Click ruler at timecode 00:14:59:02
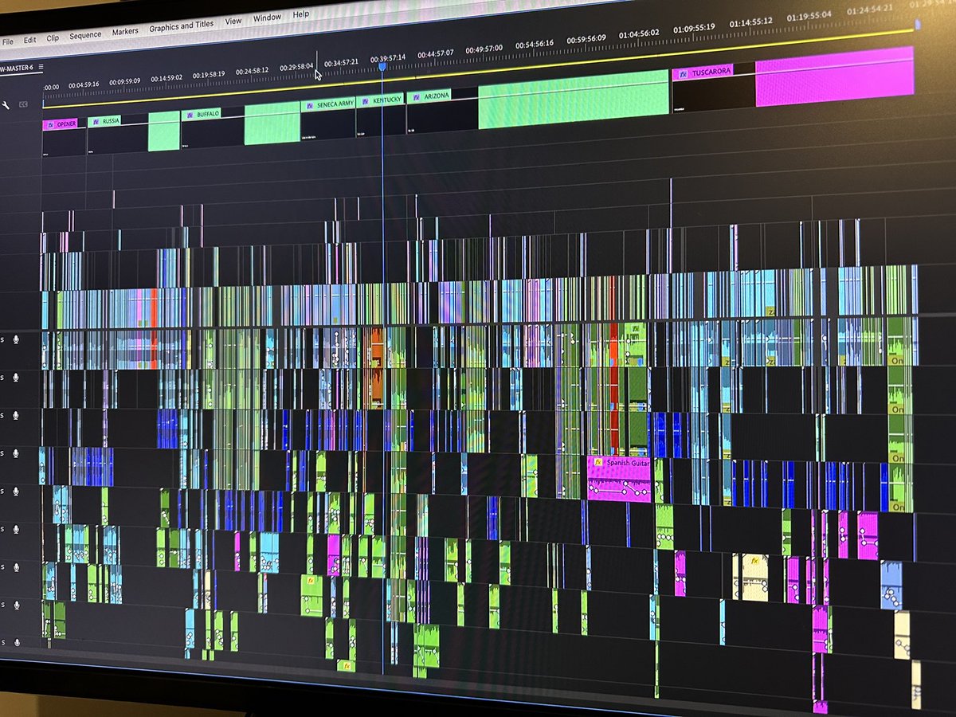The width and height of the screenshot is (956, 717). coord(167,77)
